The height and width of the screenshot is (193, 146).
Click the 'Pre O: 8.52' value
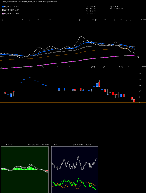point(91,6)
